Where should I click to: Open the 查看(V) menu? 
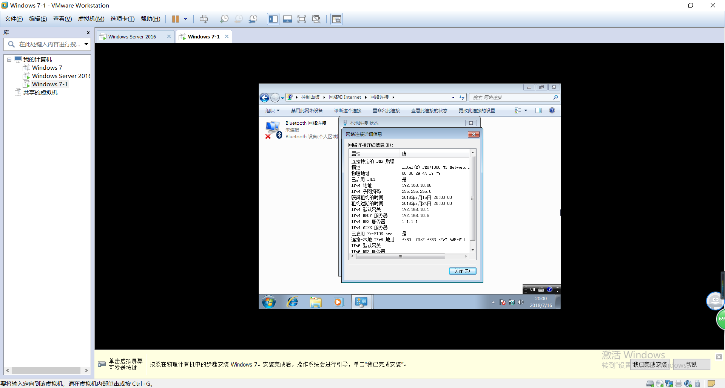coord(62,19)
